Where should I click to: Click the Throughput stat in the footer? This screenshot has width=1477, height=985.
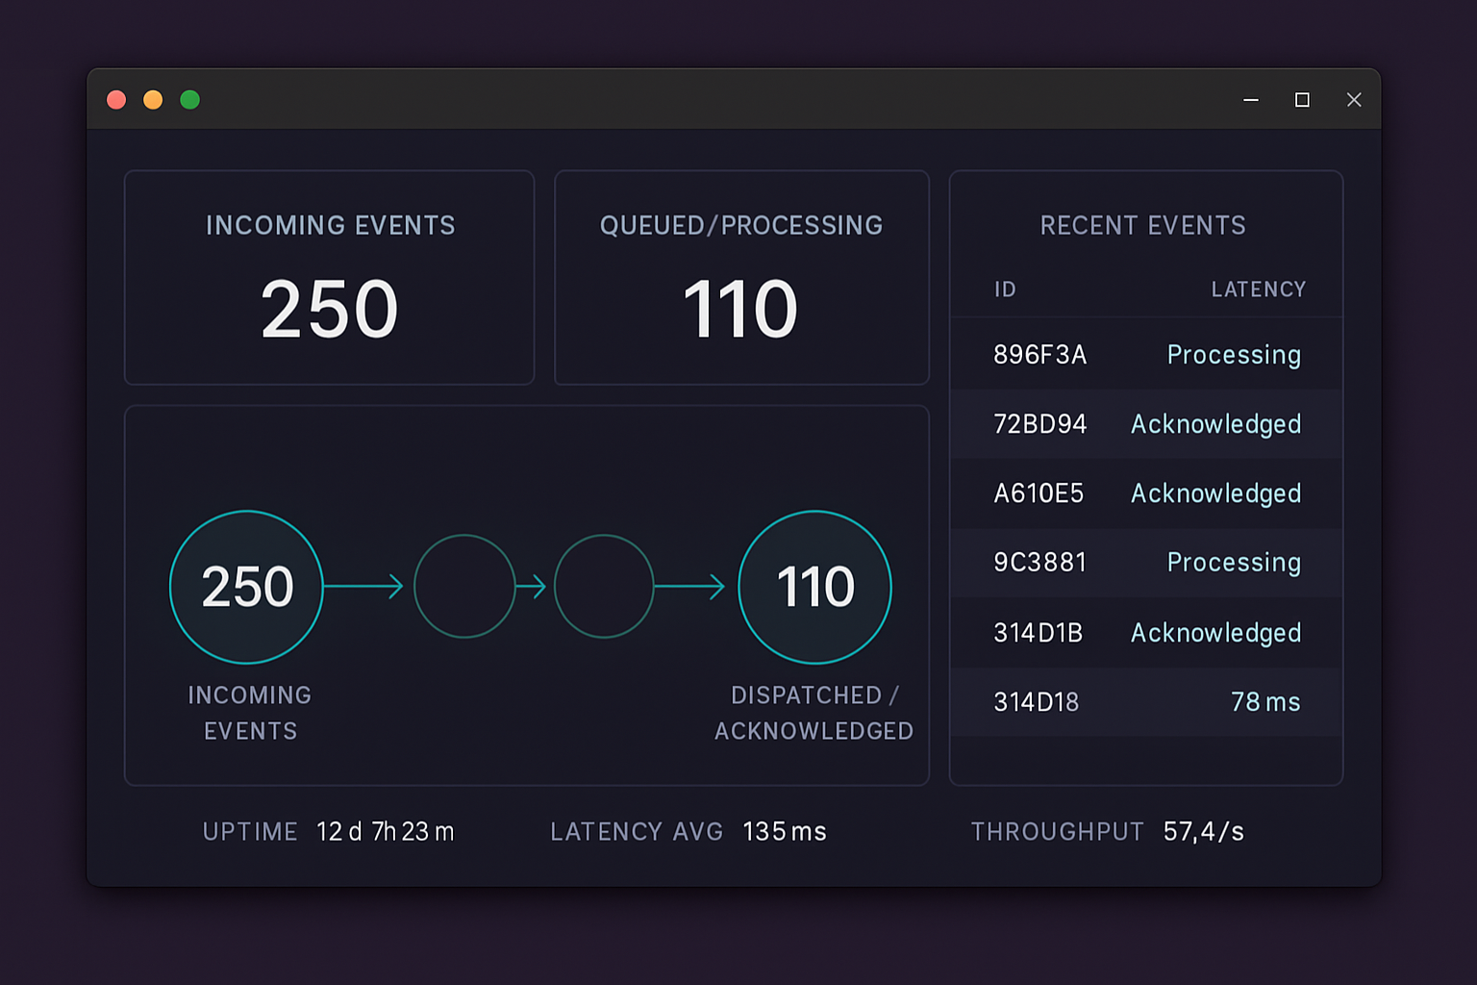pyautogui.click(x=1106, y=831)
